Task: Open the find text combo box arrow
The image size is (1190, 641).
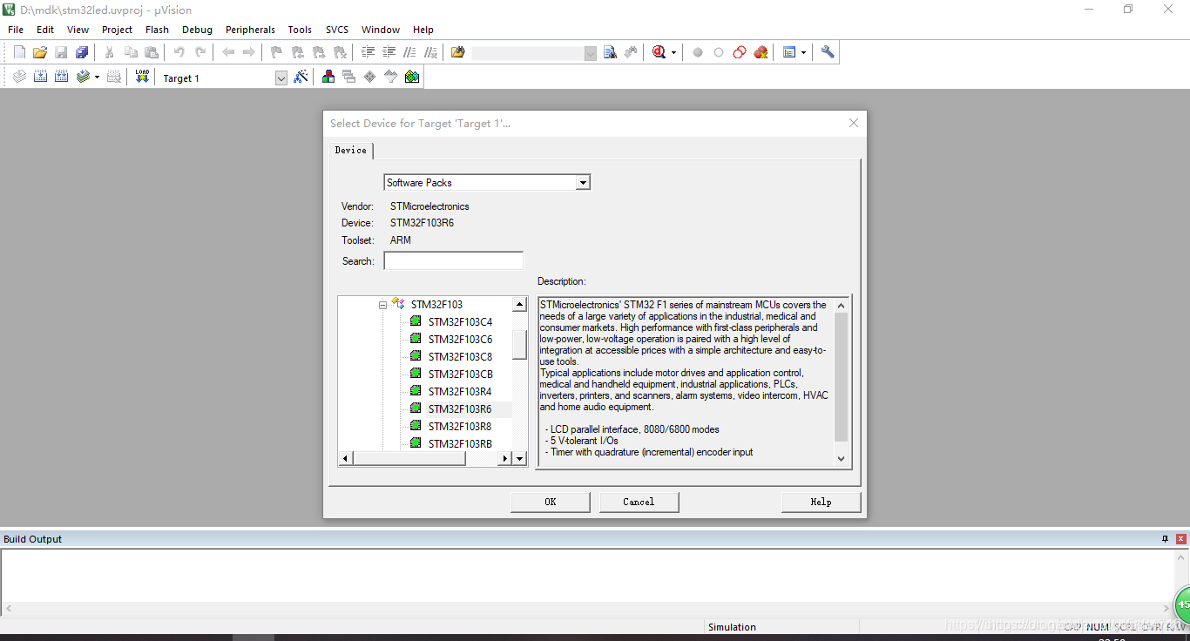Action: point(590,53)
